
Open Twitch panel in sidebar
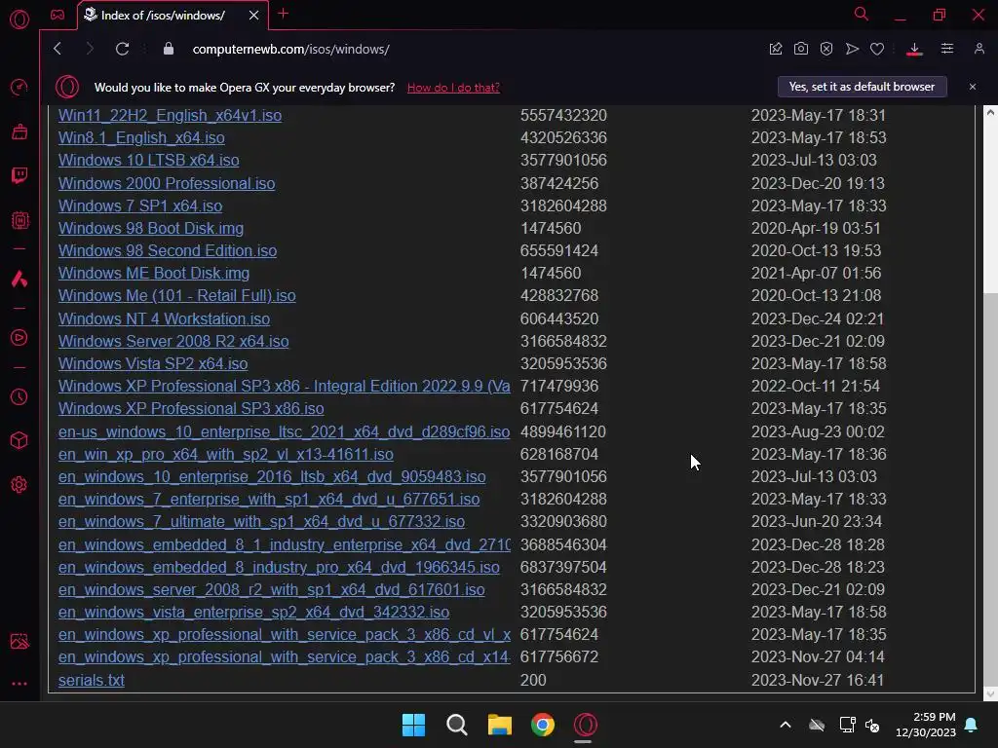tap(19, 175)
